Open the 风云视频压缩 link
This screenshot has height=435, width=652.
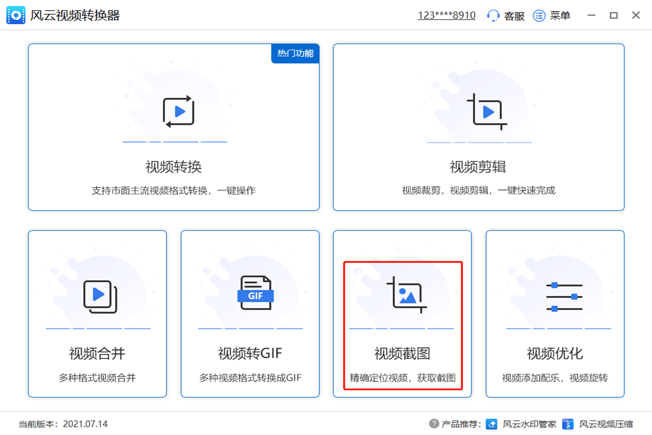(606, 424)
